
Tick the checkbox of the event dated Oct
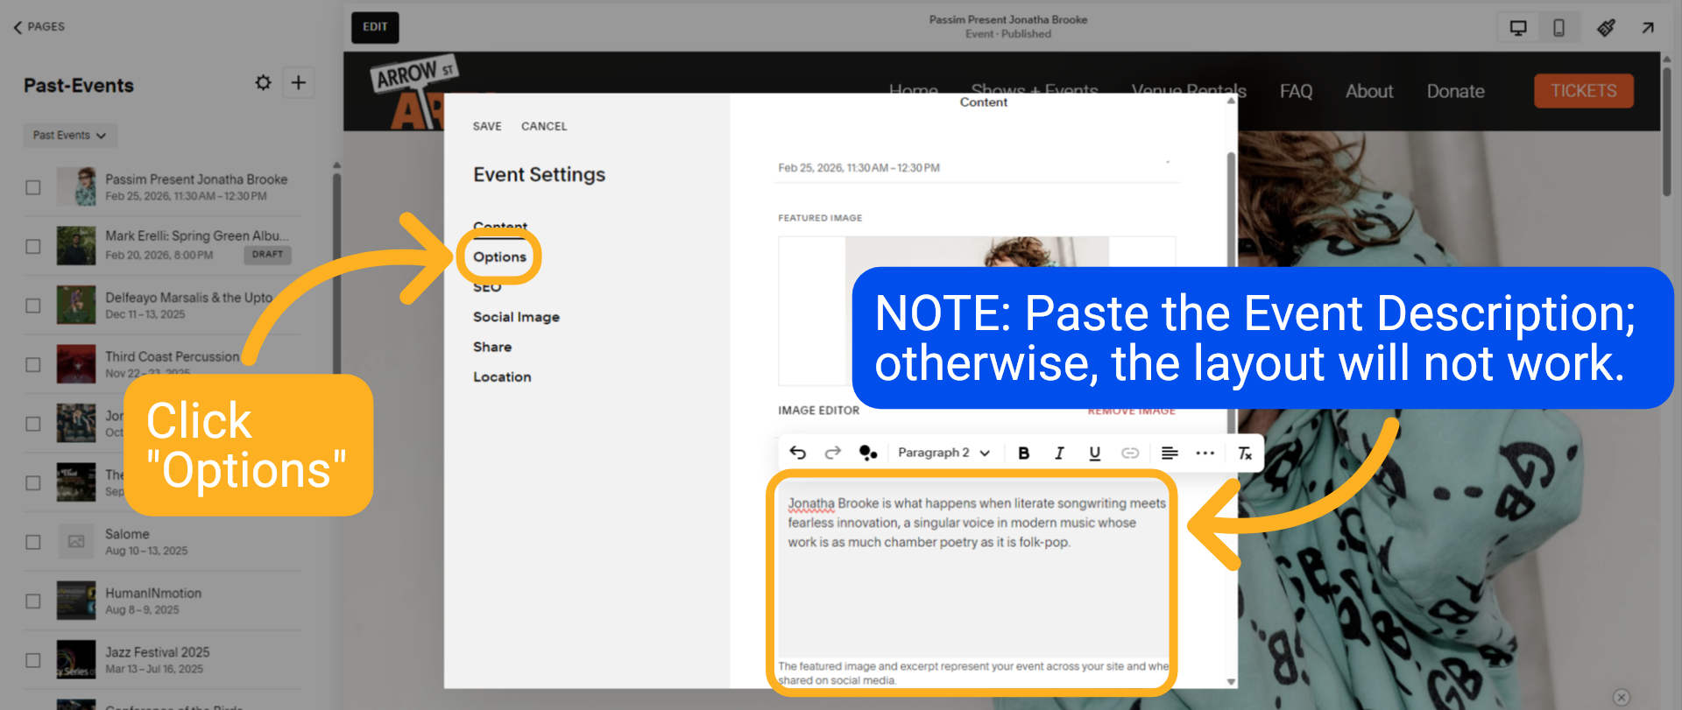pos(33,424)
